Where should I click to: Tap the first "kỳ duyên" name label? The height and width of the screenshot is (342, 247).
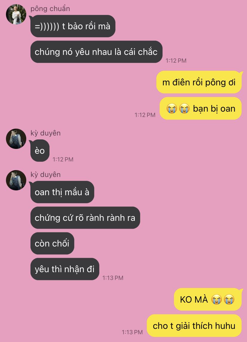[46, 133]
